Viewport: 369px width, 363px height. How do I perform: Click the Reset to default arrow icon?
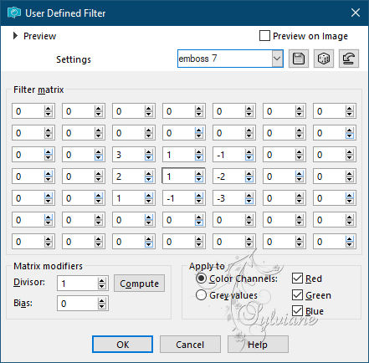[x=349, y=59]
